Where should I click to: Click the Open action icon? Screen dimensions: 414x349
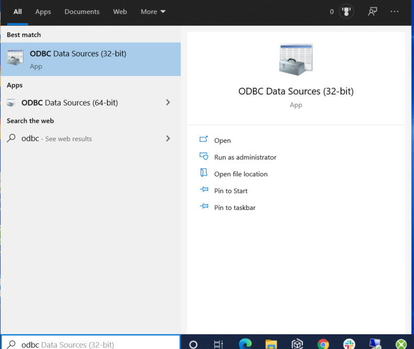coord(203,139)
